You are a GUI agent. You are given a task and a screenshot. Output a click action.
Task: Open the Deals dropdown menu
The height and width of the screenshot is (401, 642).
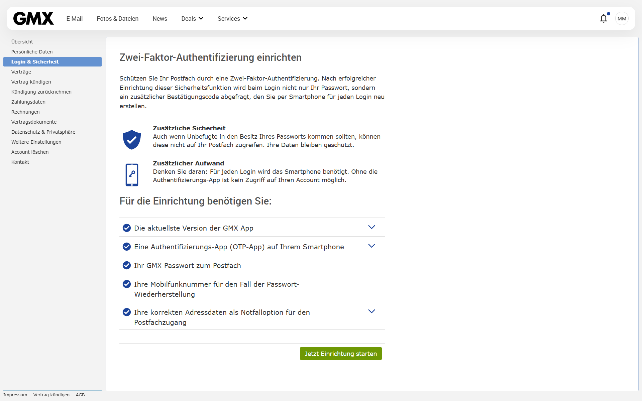(192, 18)
